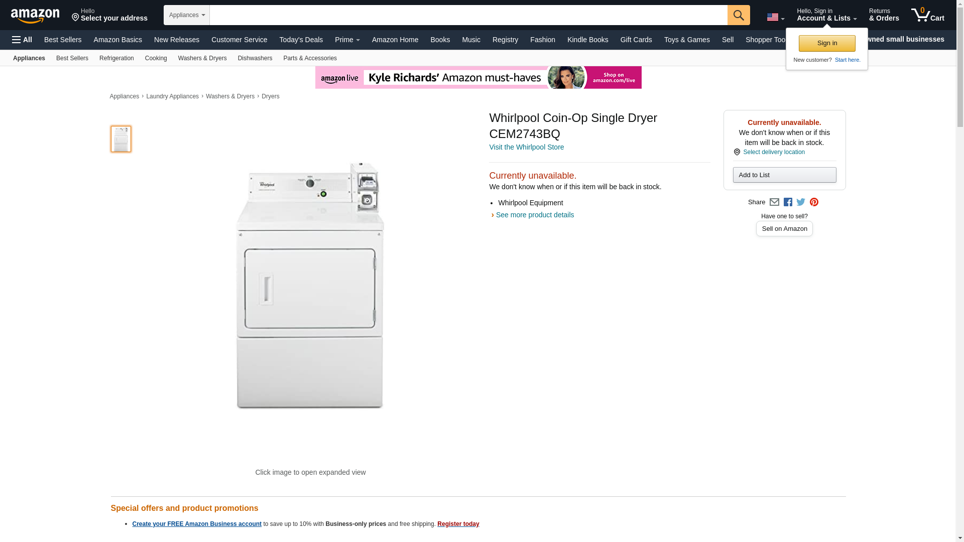Open the shopping cart icon
Viewport: 964px width, 542px height.
coord(927,15)
